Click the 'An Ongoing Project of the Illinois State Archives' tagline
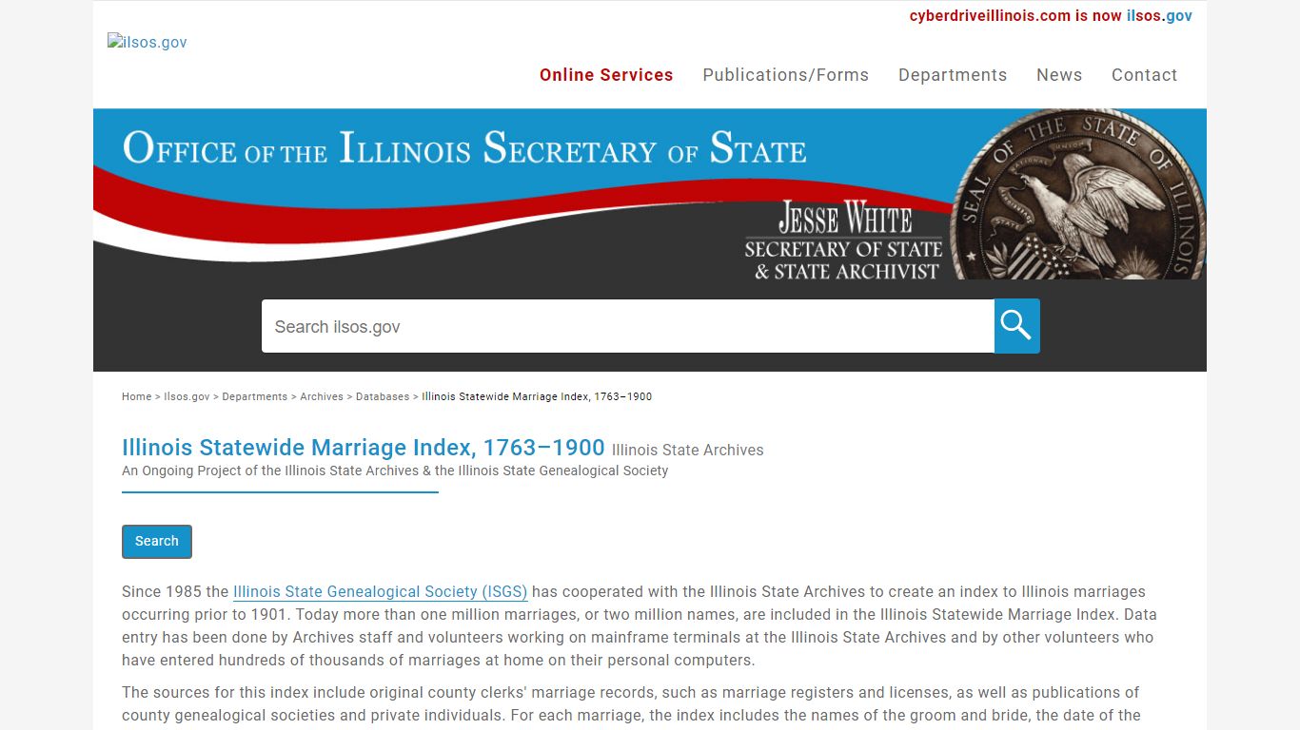The image size is (1300, 730). click(395, 471)
